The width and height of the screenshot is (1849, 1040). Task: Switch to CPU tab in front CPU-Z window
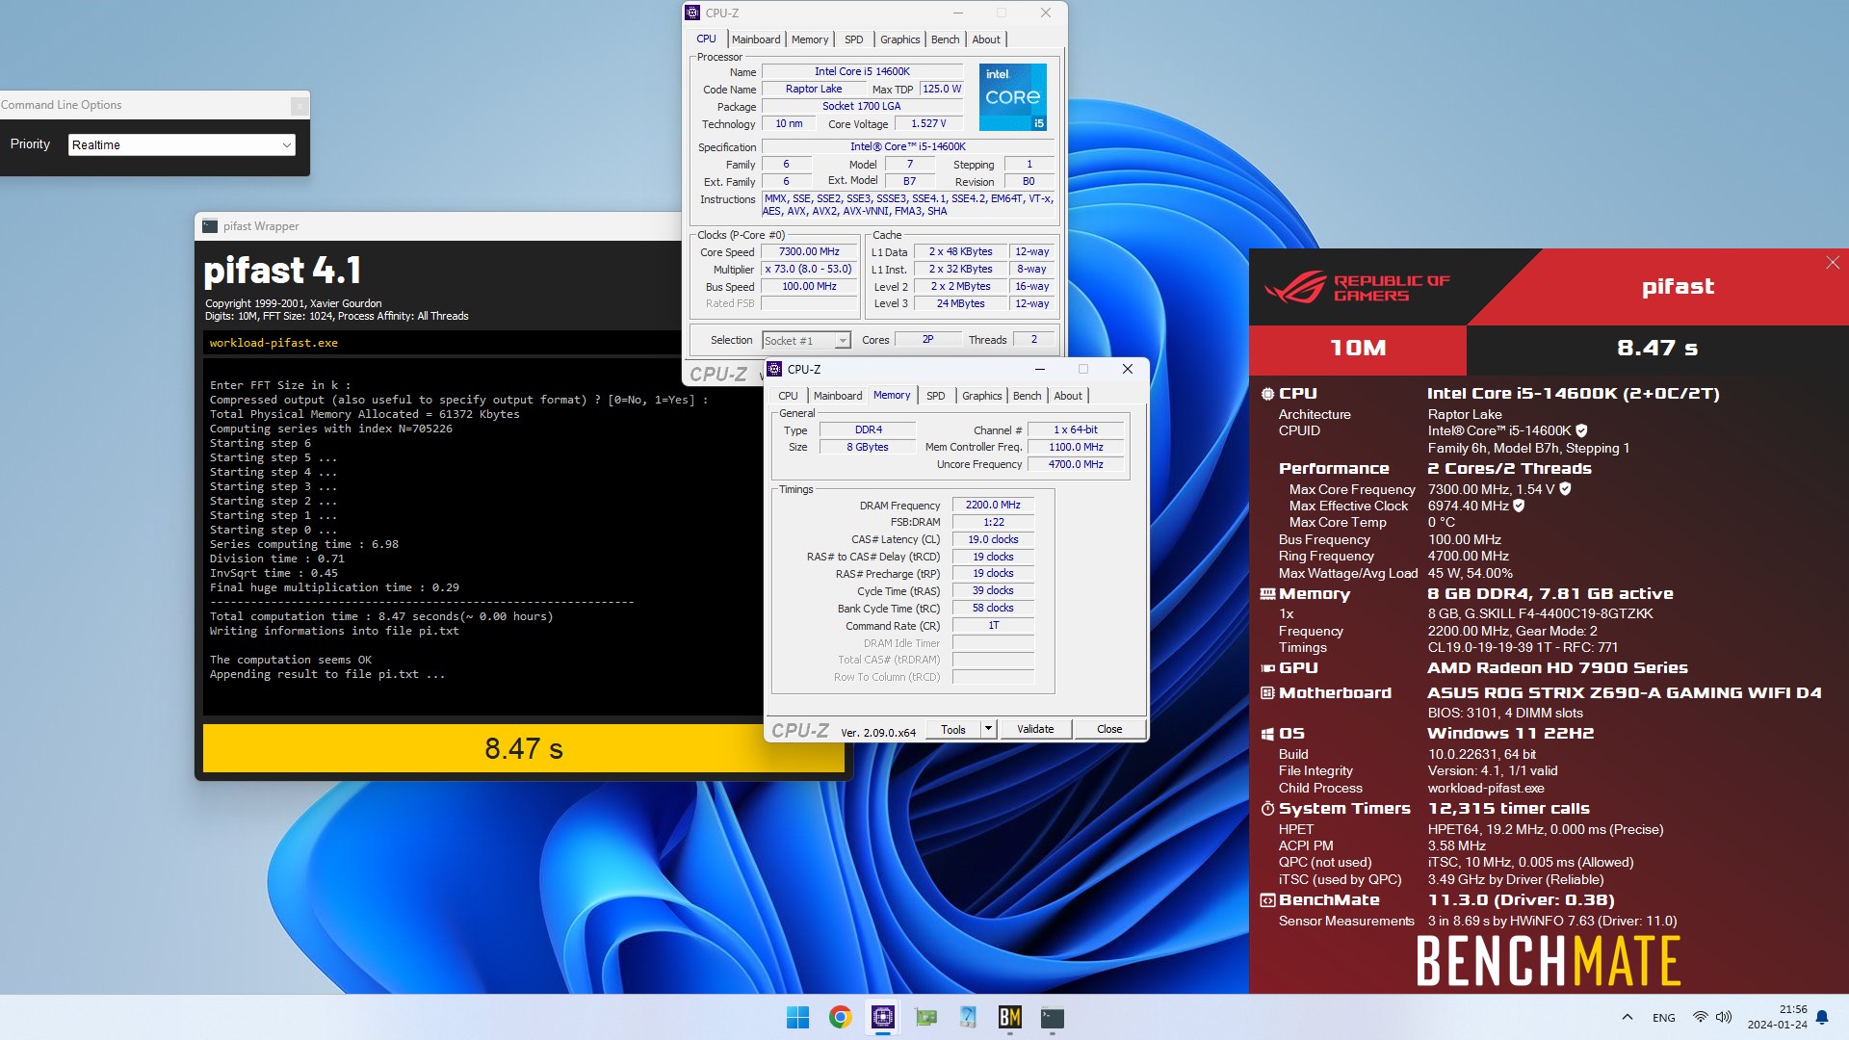pos(788,396)
